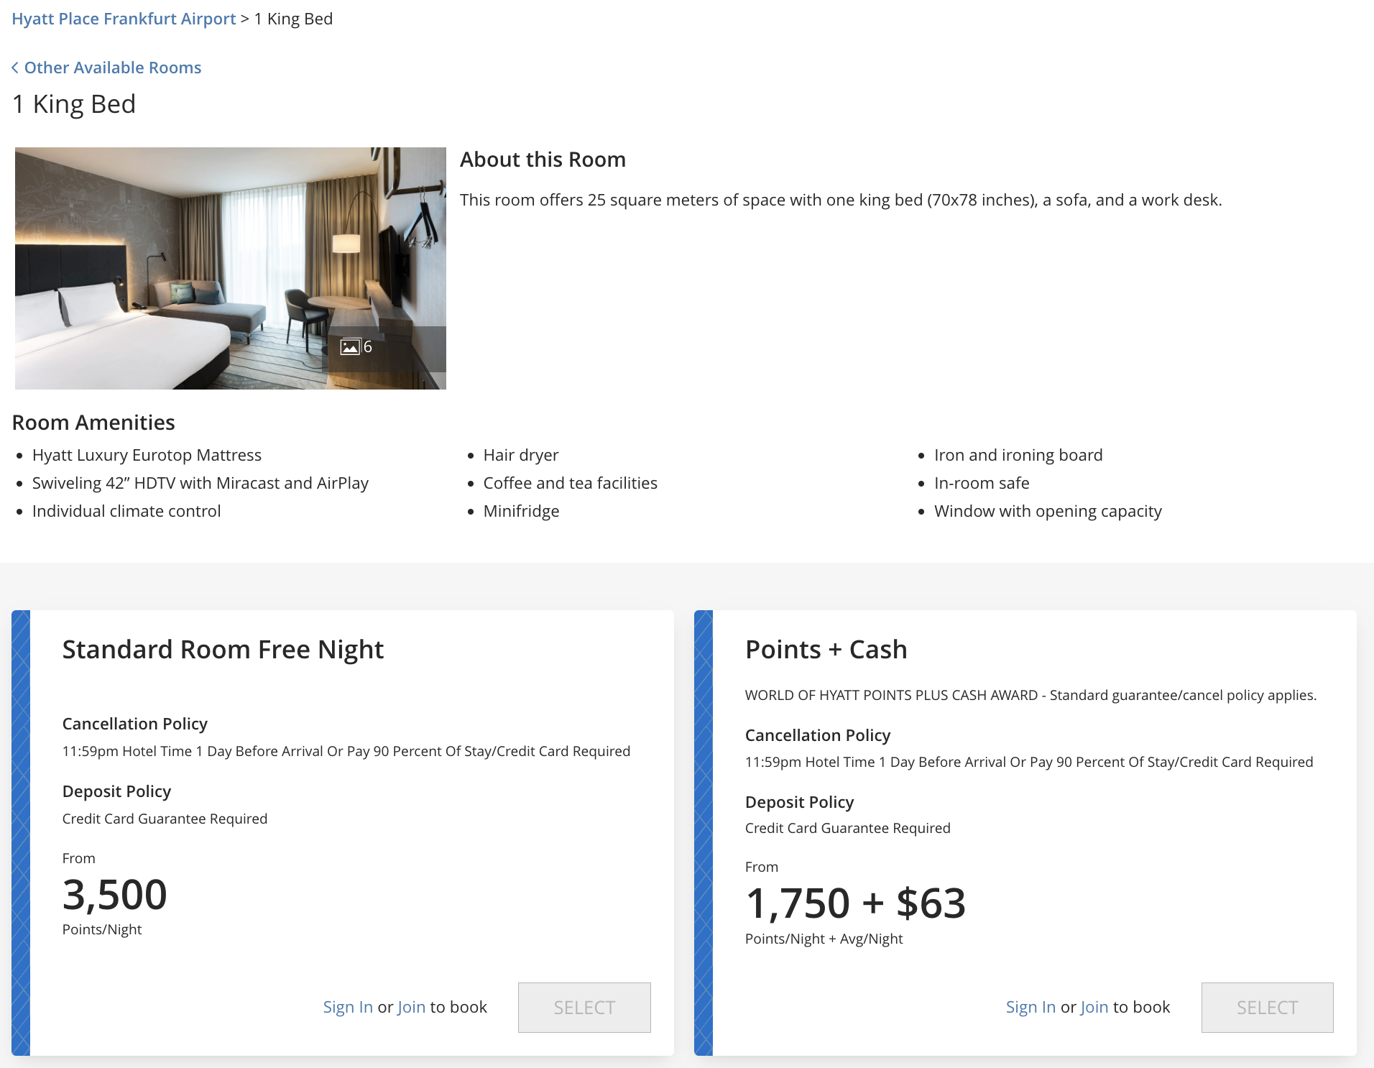This screenshot has width=1374, height=1068.
Task: Click Join in the Standard Room Free Night card
Action: [410, 1007]
